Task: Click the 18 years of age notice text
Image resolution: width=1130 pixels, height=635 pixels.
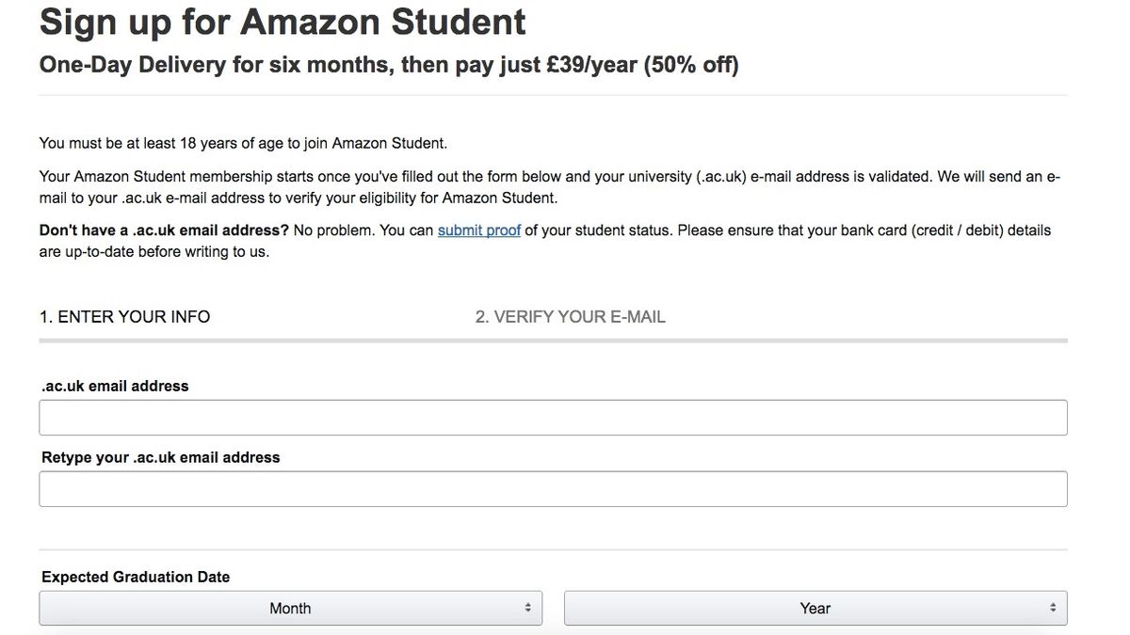Action: coord(242,142)
